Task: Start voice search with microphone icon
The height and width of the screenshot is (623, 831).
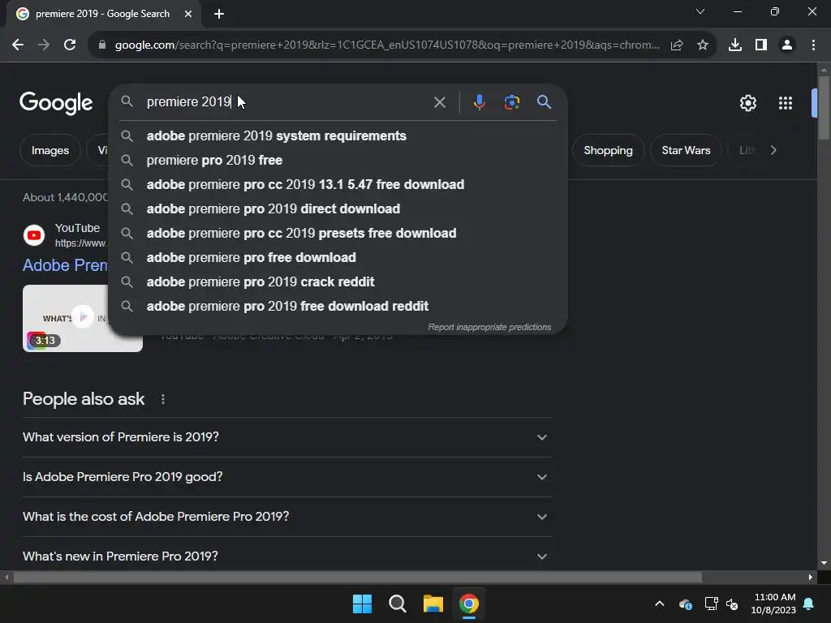Action: (x=479, y=102)
